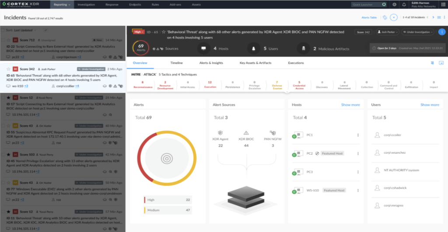Click Show more in Hosts panel
Image resolution: width=448 pixels, height=232 pixels.
tap(350, 105)
